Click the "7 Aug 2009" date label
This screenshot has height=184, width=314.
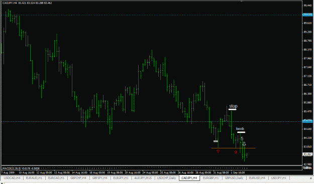[x=8, y=172]
